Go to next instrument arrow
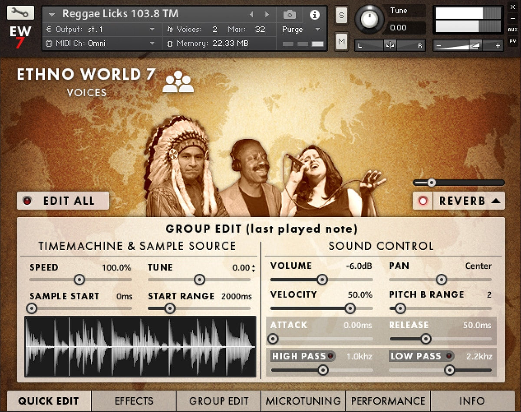 coord(267,15)
